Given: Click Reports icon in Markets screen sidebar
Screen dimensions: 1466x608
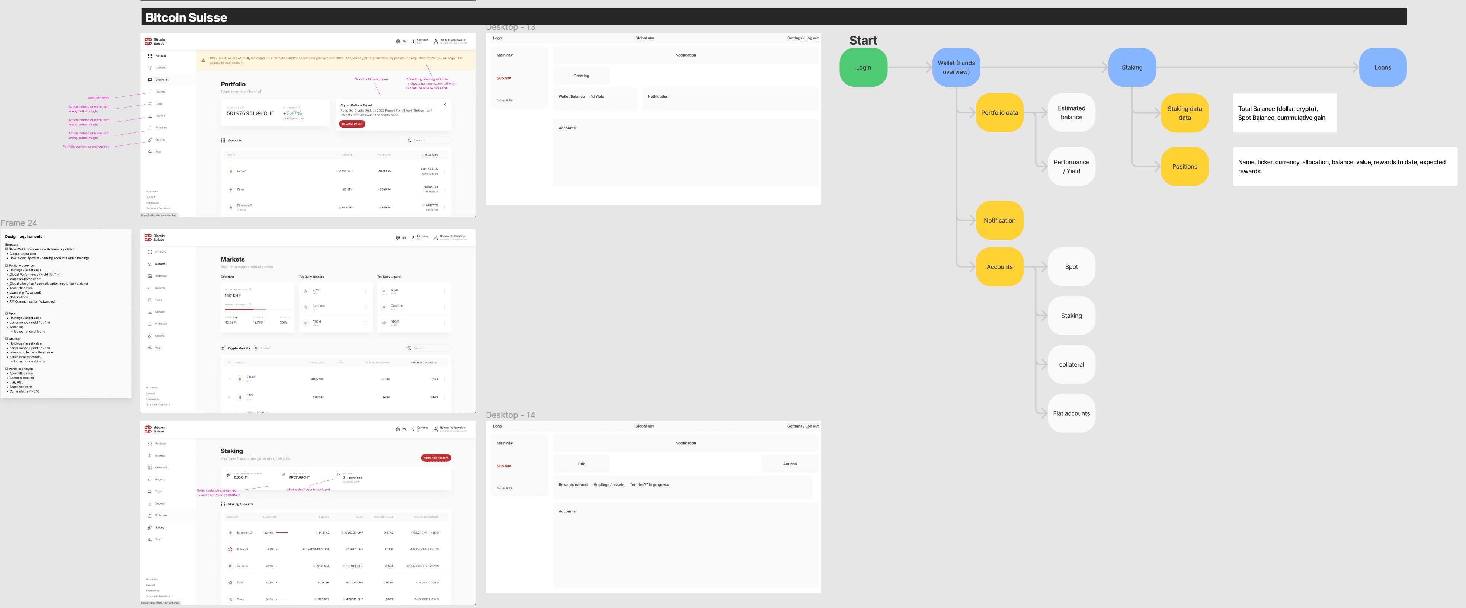Looking at the screenshot, I should (x=150, y=288).
